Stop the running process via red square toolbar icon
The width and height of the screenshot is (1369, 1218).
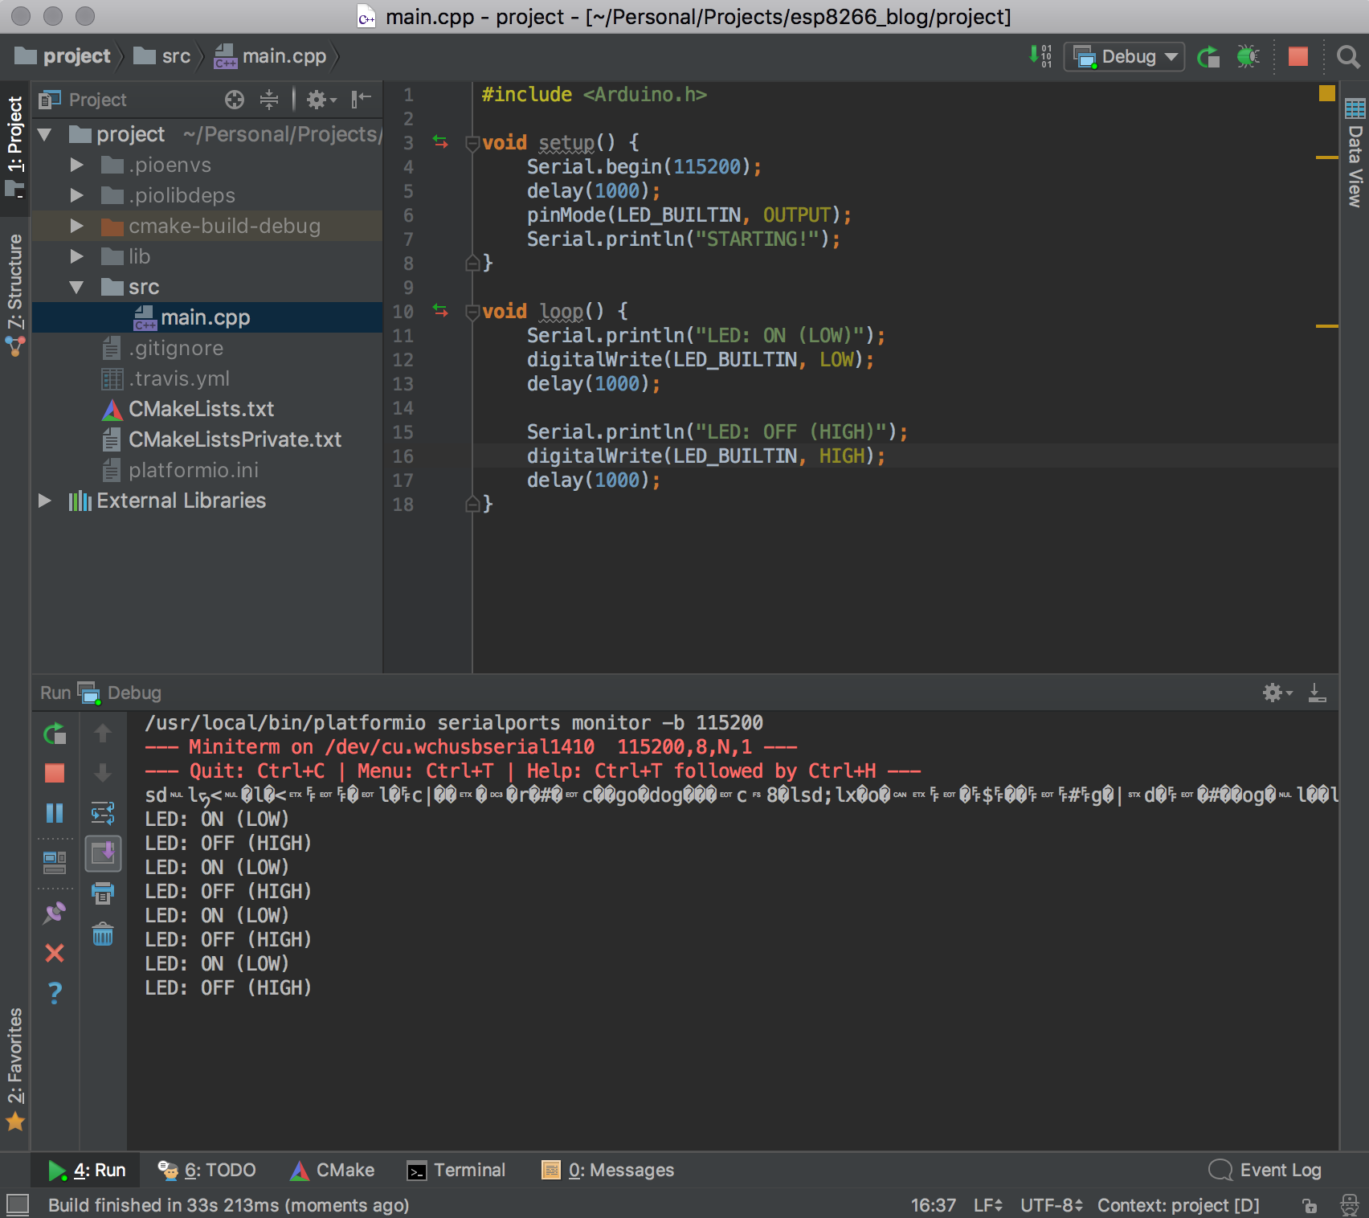click(x=1298, y=56)
